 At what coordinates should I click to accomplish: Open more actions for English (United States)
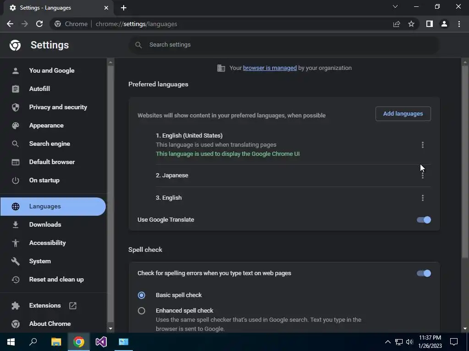tap(423, 145)
